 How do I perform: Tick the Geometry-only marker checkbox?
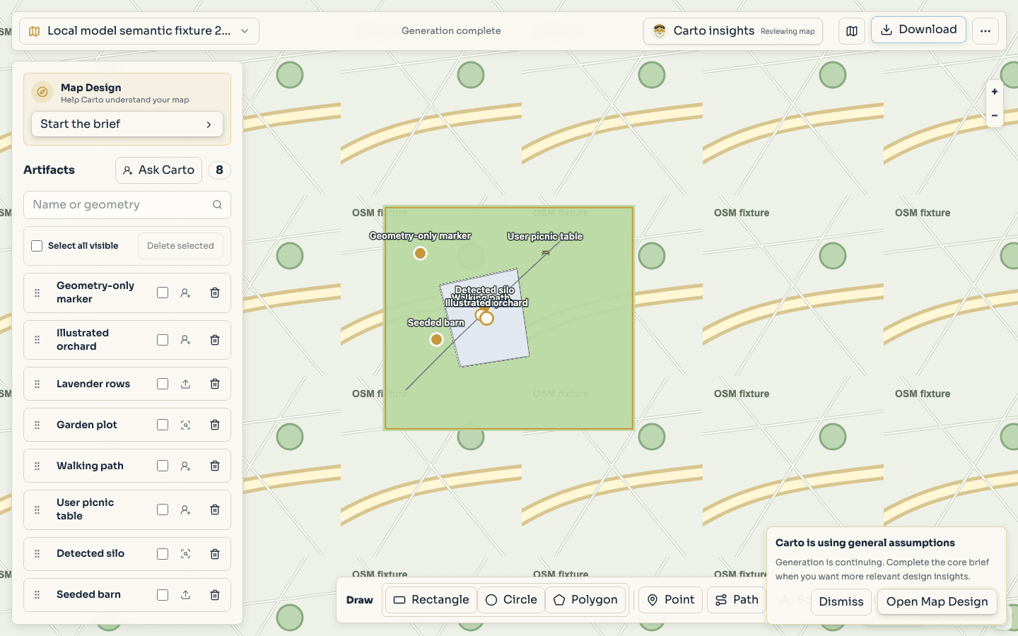pyautogui.click(x=163, y=293)
